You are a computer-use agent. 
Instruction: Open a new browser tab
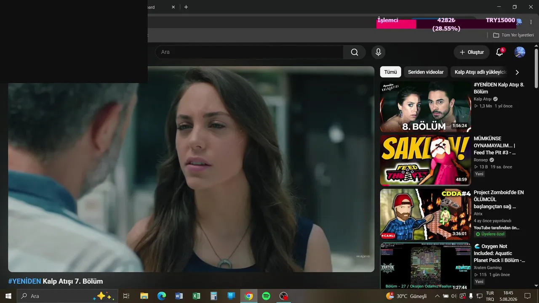point(186,7)
